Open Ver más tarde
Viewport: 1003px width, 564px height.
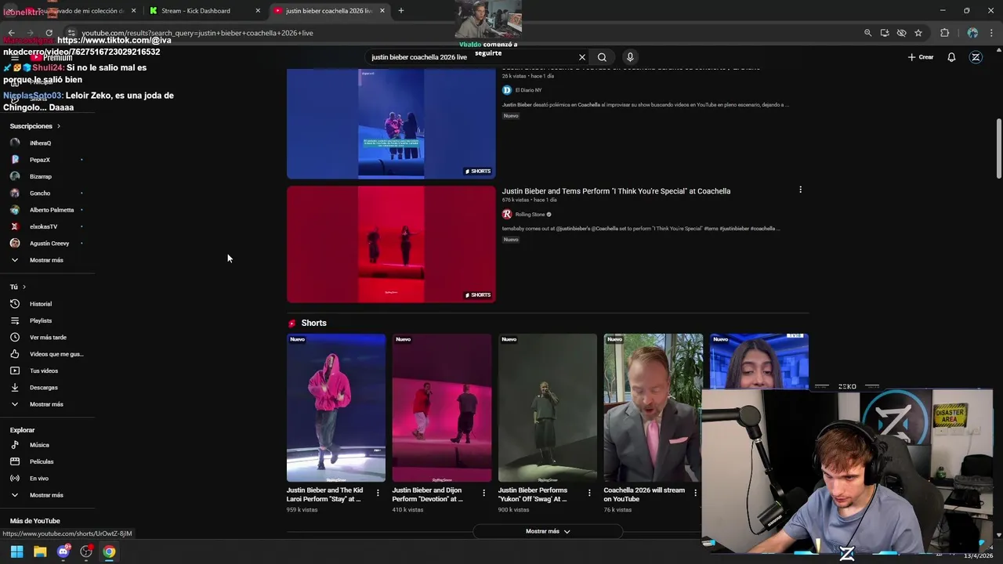(47, 337)
